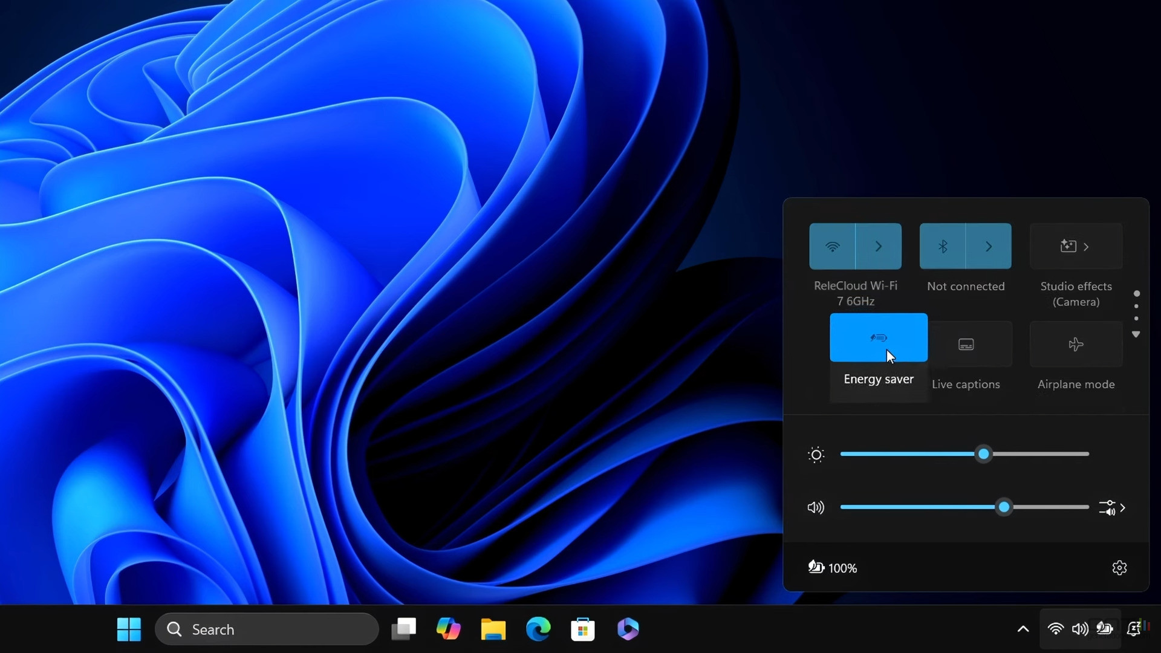The image size is (1161, 653).
Task: Open File Explorer from taskbar
Action: click(493, 629)
